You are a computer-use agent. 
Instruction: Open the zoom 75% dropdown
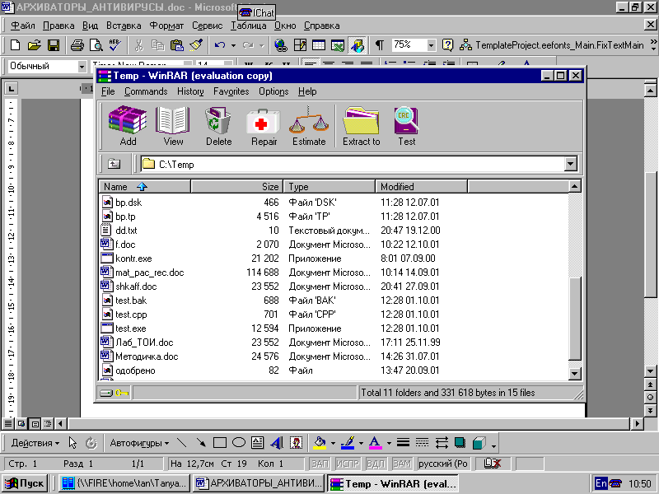pos(431,45)
